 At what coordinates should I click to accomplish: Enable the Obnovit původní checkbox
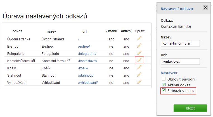[164, 79]
